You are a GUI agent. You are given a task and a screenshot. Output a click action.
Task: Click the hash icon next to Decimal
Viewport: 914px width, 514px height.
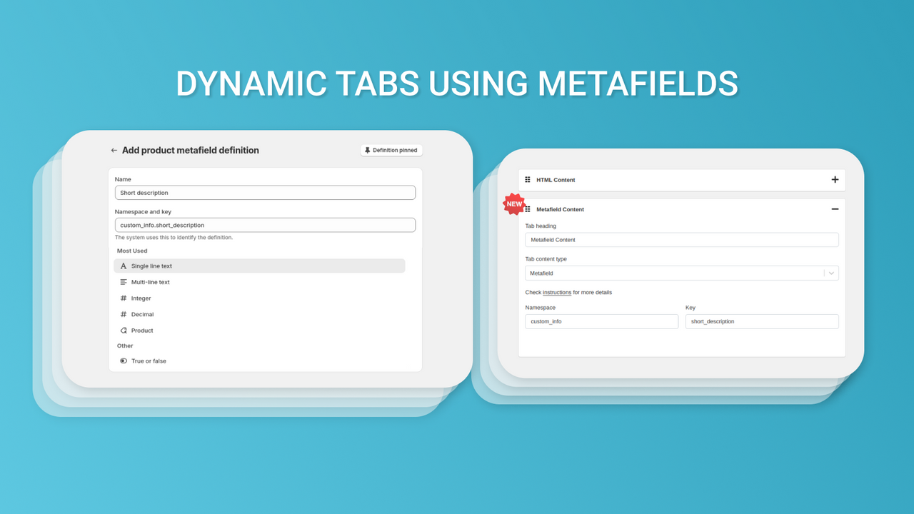(x=124, y=314)
